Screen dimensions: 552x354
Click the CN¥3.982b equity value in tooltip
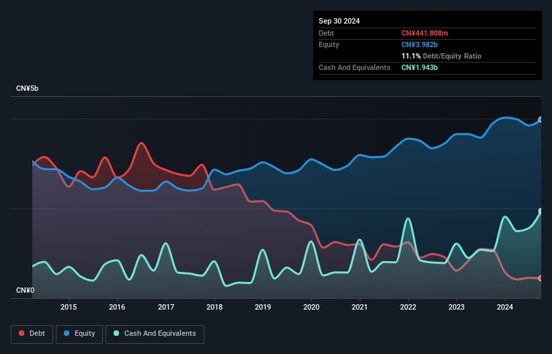tap(421, 44)
